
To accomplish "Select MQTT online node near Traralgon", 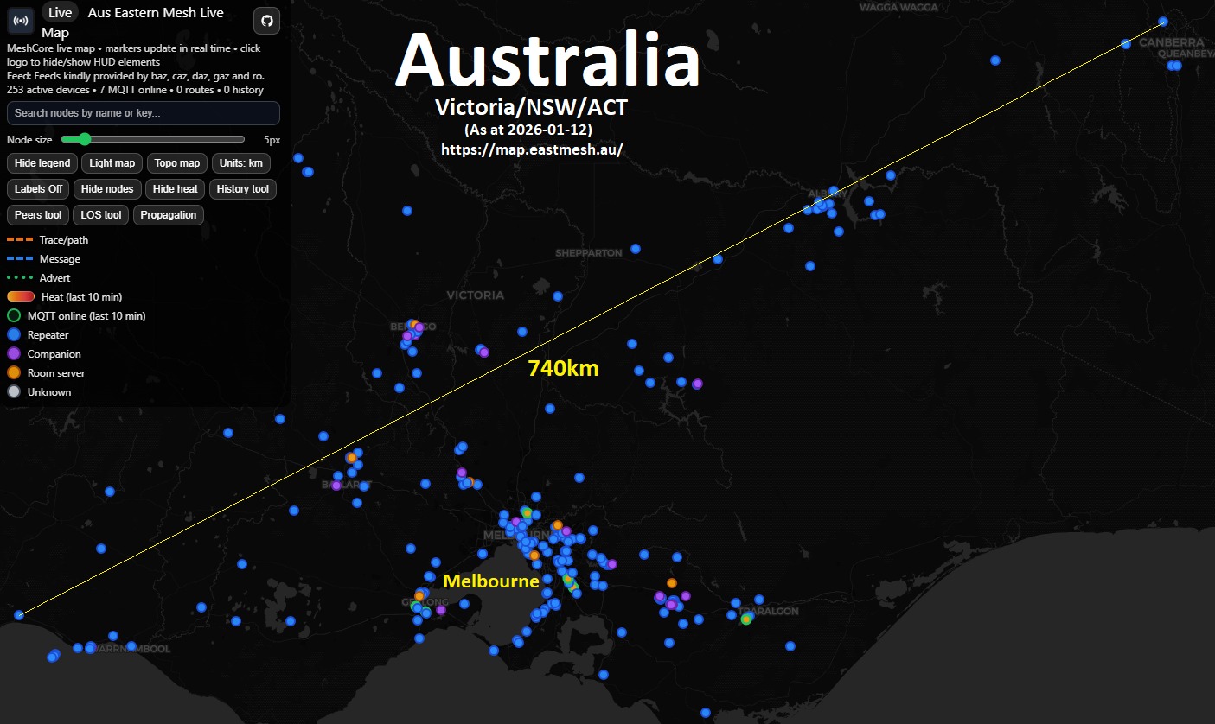I will 746,619.
